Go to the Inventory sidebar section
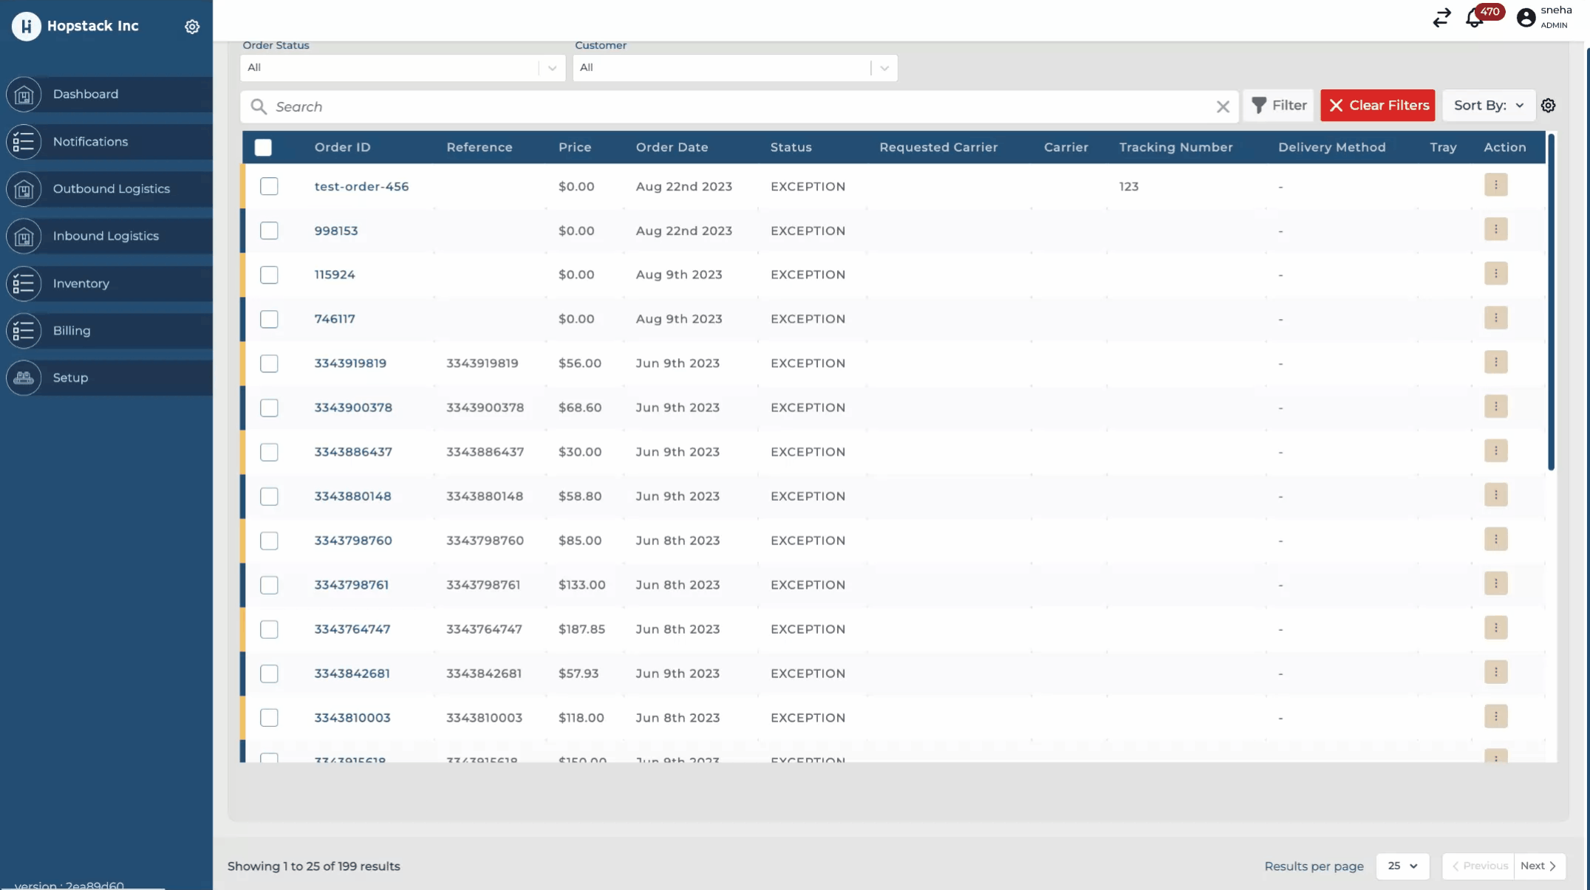This screenshot has width=1590, height=890. click(81, 284)
